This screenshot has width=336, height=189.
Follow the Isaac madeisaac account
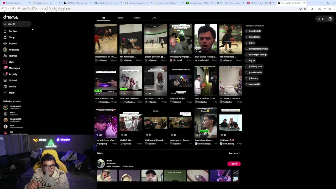click(x=234, y=164)
